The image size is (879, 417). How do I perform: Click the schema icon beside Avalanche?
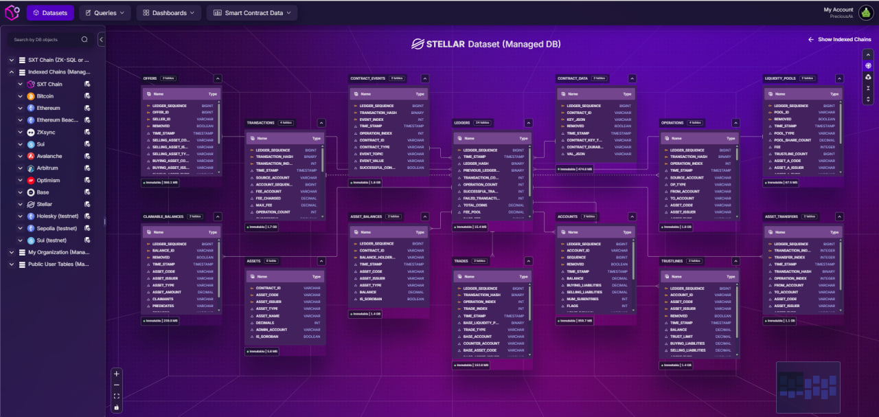coord(88,156)
